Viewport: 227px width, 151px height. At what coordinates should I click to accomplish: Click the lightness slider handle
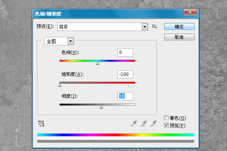click(x=101, y=107)
